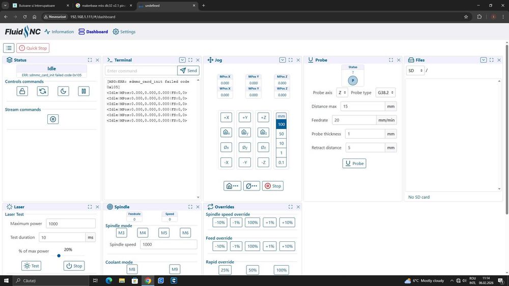This screenshot has height=286, width=509.
Task: Switch to makerbase mks dlc32 browser tab
Action: pyautogui.click(x=103, y=6)
